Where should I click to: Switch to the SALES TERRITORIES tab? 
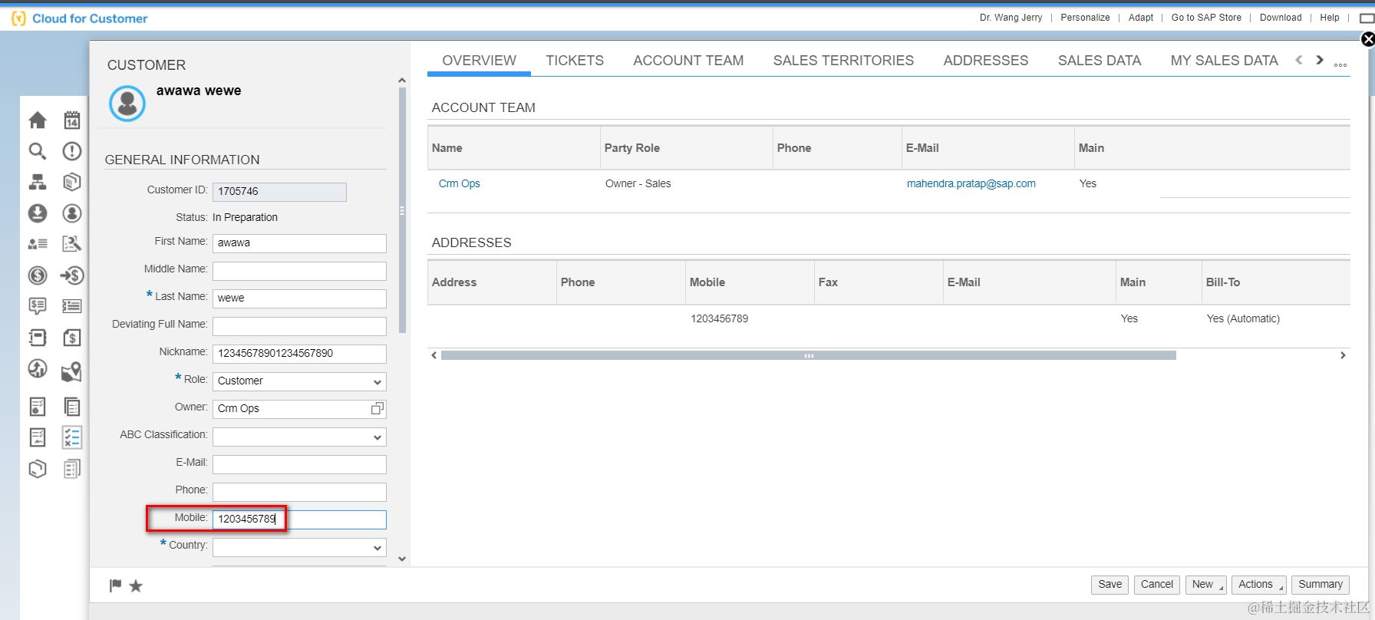[x=843, y=61]
